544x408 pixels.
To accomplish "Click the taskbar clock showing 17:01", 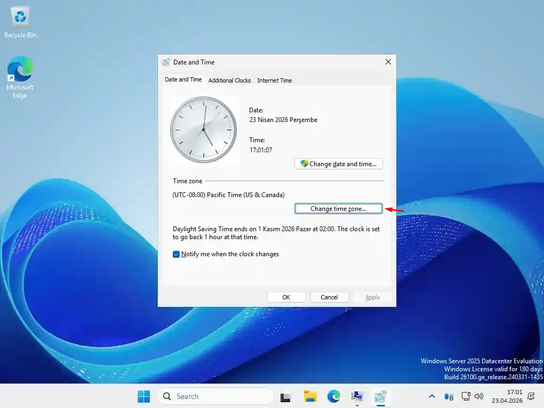I will (507, 396).
